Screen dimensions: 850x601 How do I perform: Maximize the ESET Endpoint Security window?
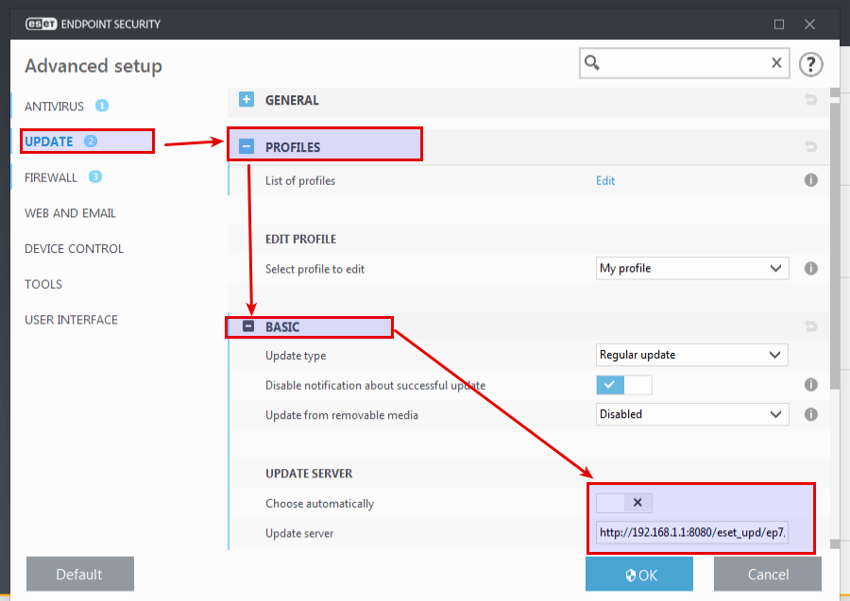[779, 25]
